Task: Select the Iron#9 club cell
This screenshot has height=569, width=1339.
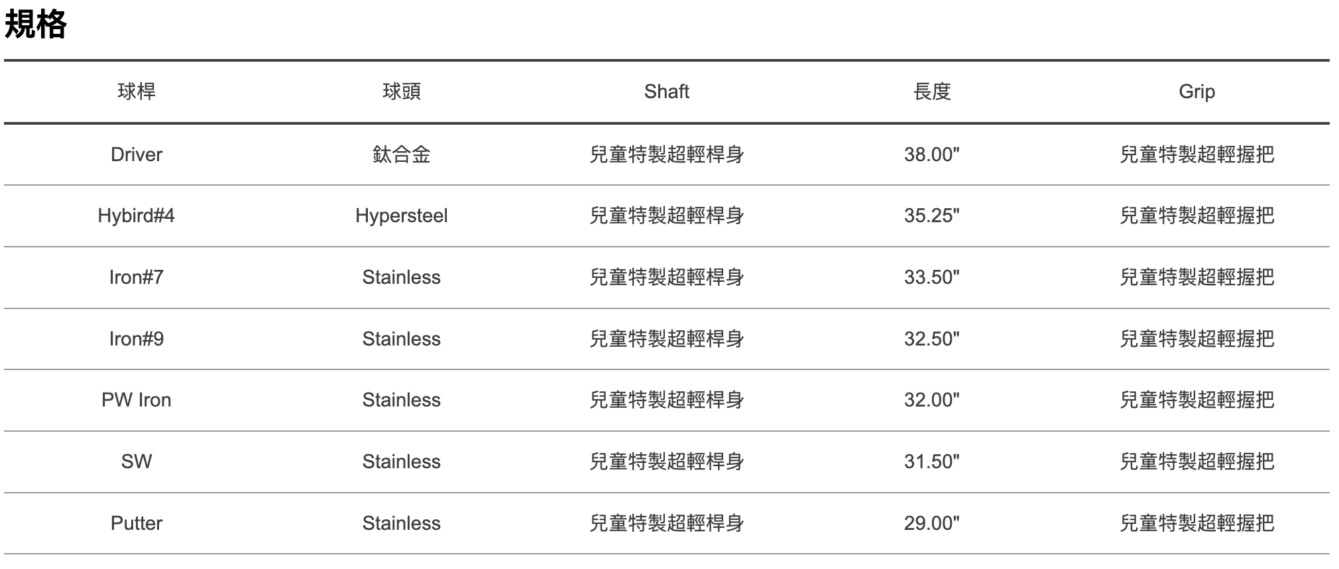Action: tap(137, 339)
